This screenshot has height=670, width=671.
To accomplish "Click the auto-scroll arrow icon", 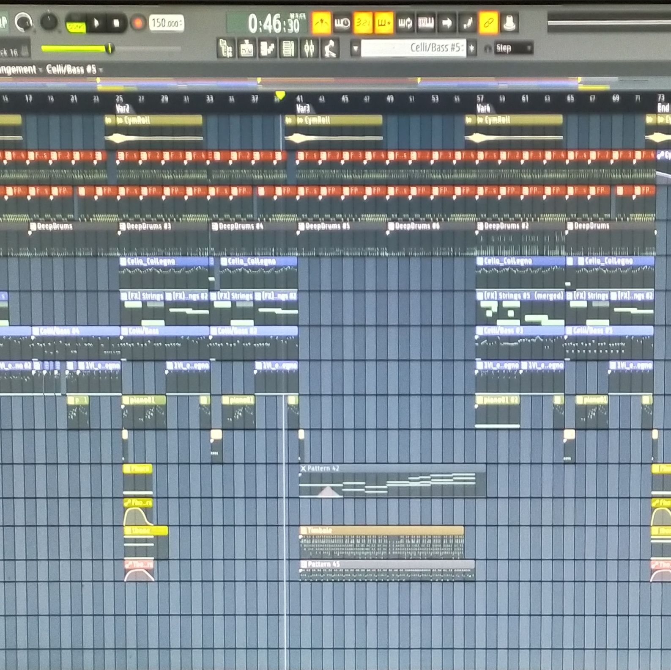I will click(446, 23).
